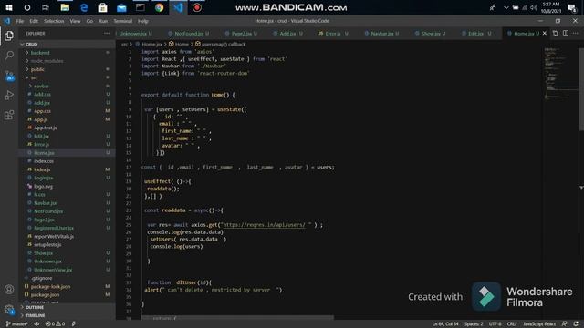Open the Extensions view

coord(9,115)
